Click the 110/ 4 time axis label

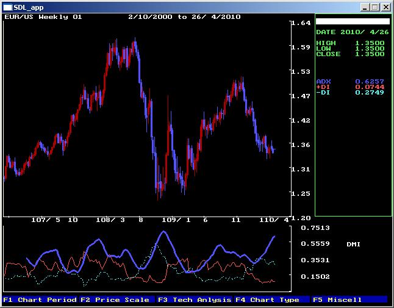point(274,220)
